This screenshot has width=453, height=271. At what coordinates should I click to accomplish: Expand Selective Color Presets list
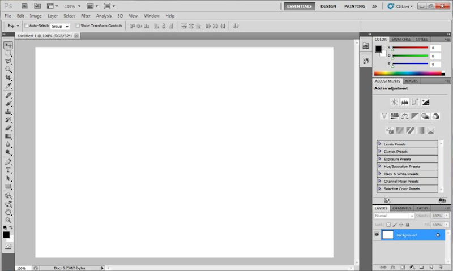coord(379,188)
